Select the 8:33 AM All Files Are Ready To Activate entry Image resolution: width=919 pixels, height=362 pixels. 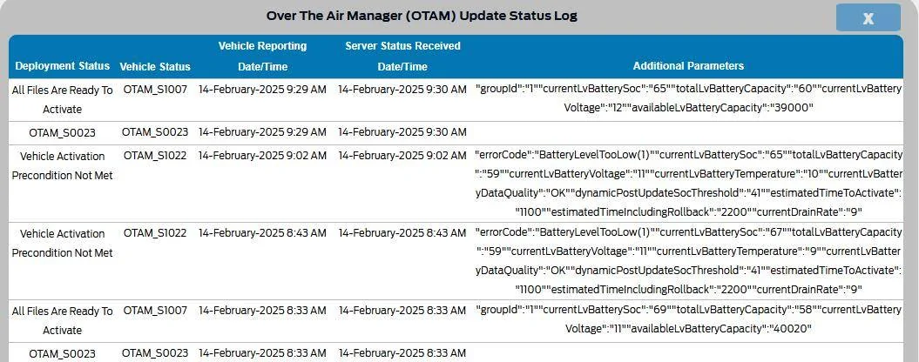(x=62, y=320)
